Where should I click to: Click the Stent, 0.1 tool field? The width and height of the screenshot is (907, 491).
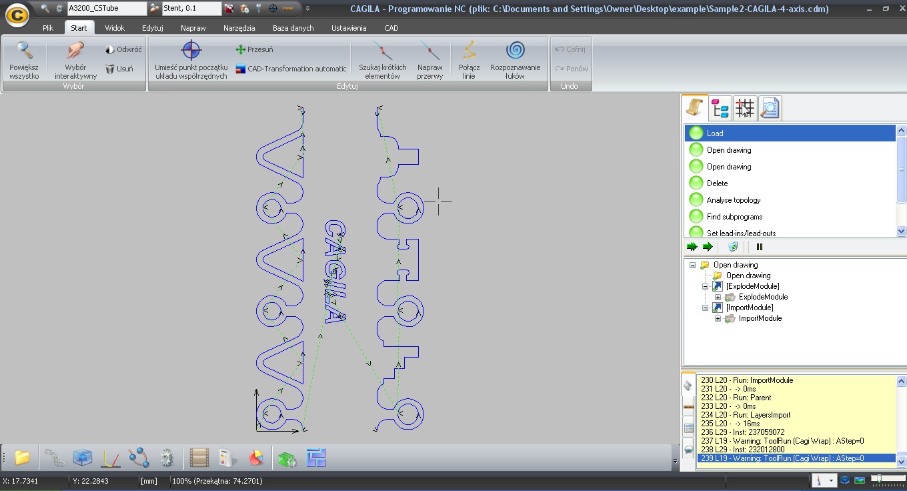click(x=191, y=9)
